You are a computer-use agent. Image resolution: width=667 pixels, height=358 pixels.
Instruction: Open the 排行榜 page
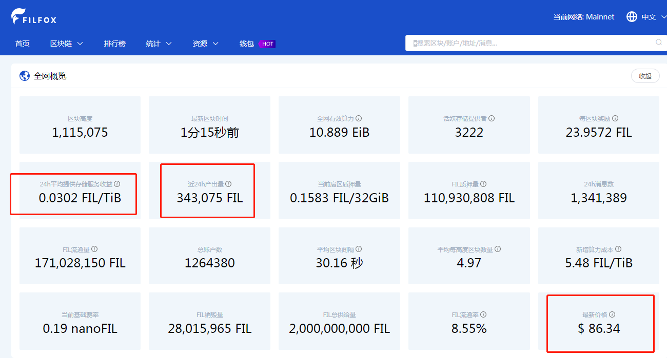115,44
